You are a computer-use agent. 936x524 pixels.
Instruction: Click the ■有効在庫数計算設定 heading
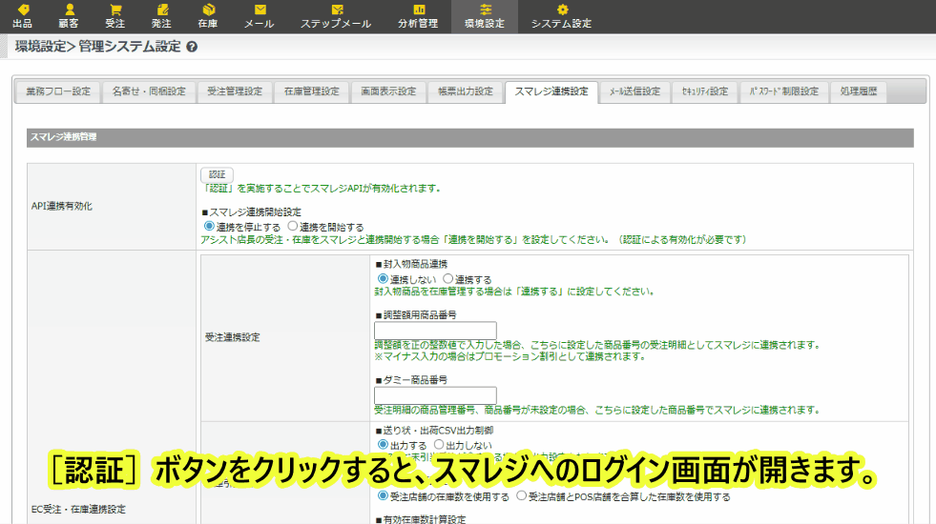(420, 519)
